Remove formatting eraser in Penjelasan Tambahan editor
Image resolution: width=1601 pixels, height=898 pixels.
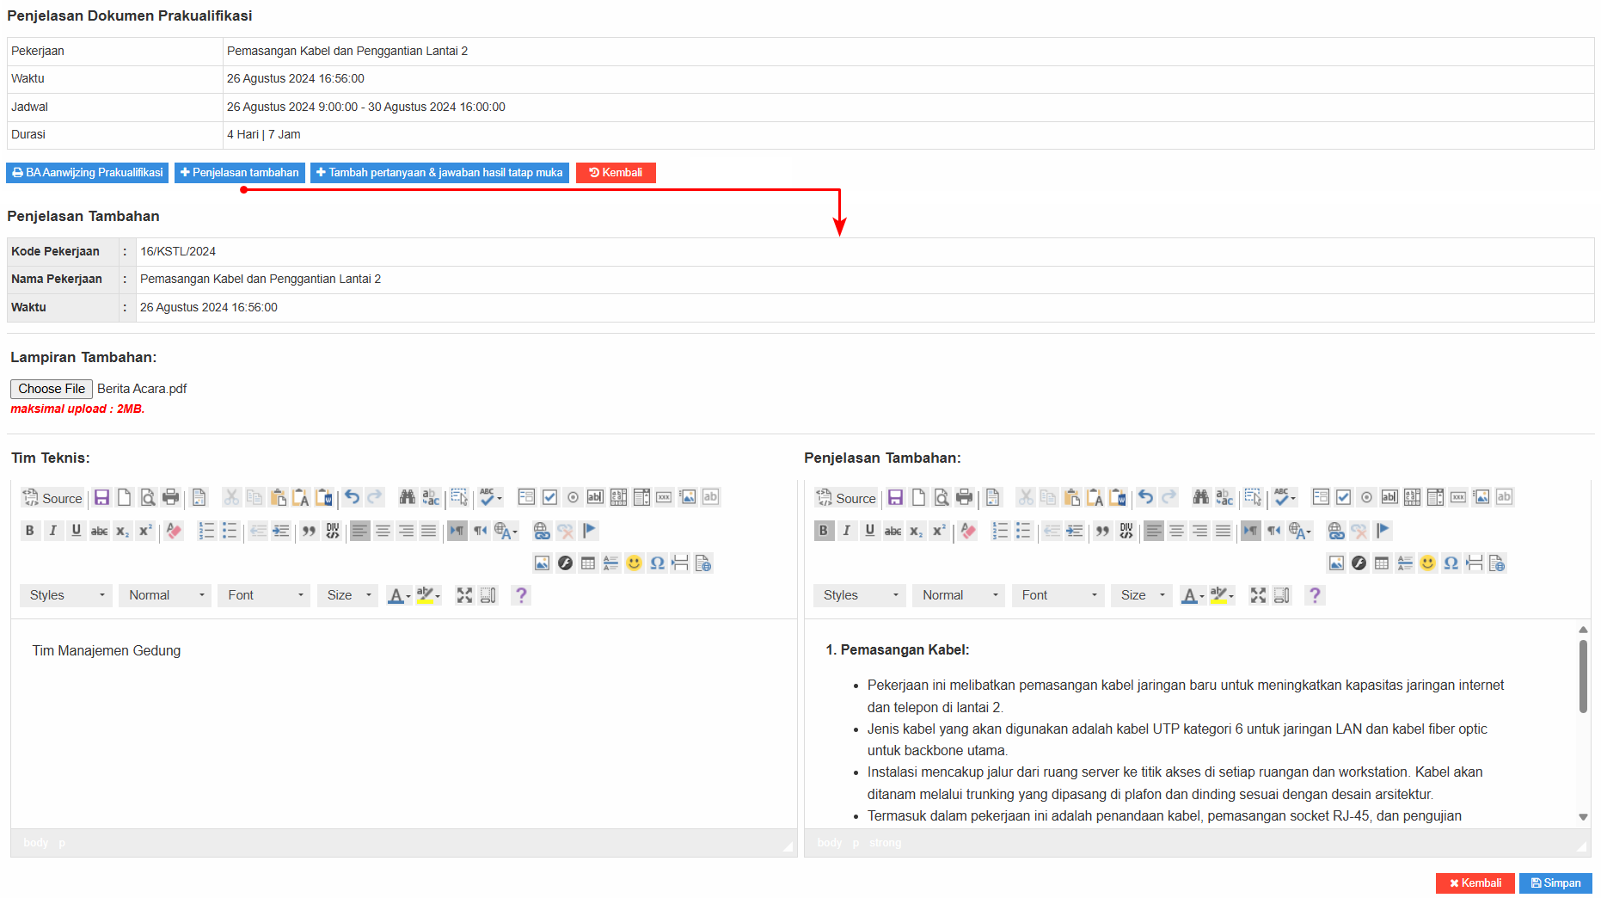(968, 531)
